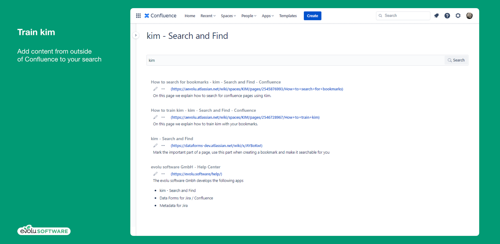Open the dataforms-dev.atlassian.net link
This screenshot has width=500, height=244.
(x=217, y=146)
